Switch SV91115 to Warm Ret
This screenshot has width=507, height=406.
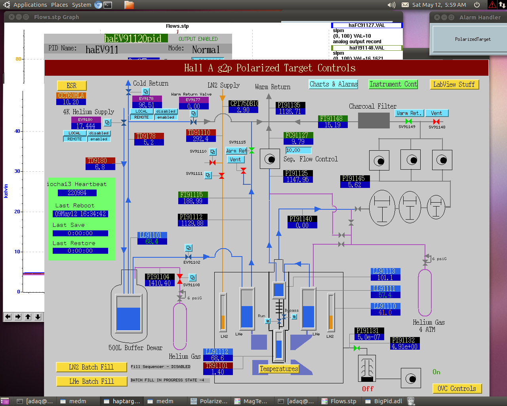click(236, 151)
